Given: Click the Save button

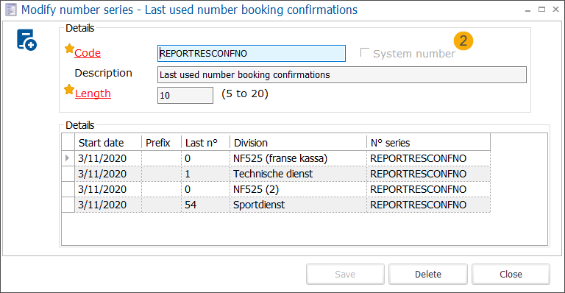Looking at the screenshot, I should tap(345, 275).
